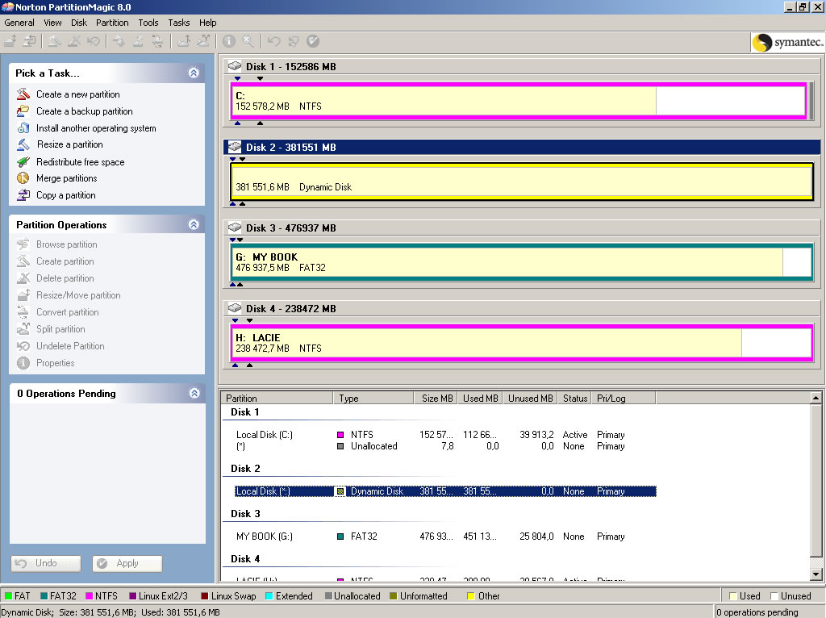Click the Copy a partition task icon

(x=23, y=195)
